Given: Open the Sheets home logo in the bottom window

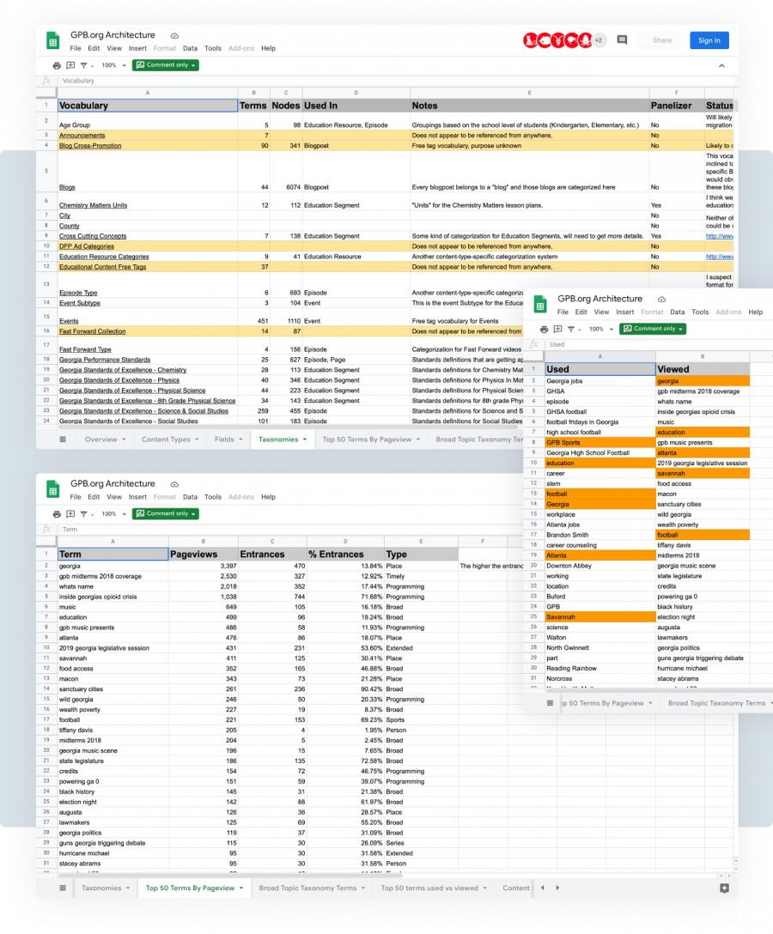Looking at the screenshot, I should [53, 489].
